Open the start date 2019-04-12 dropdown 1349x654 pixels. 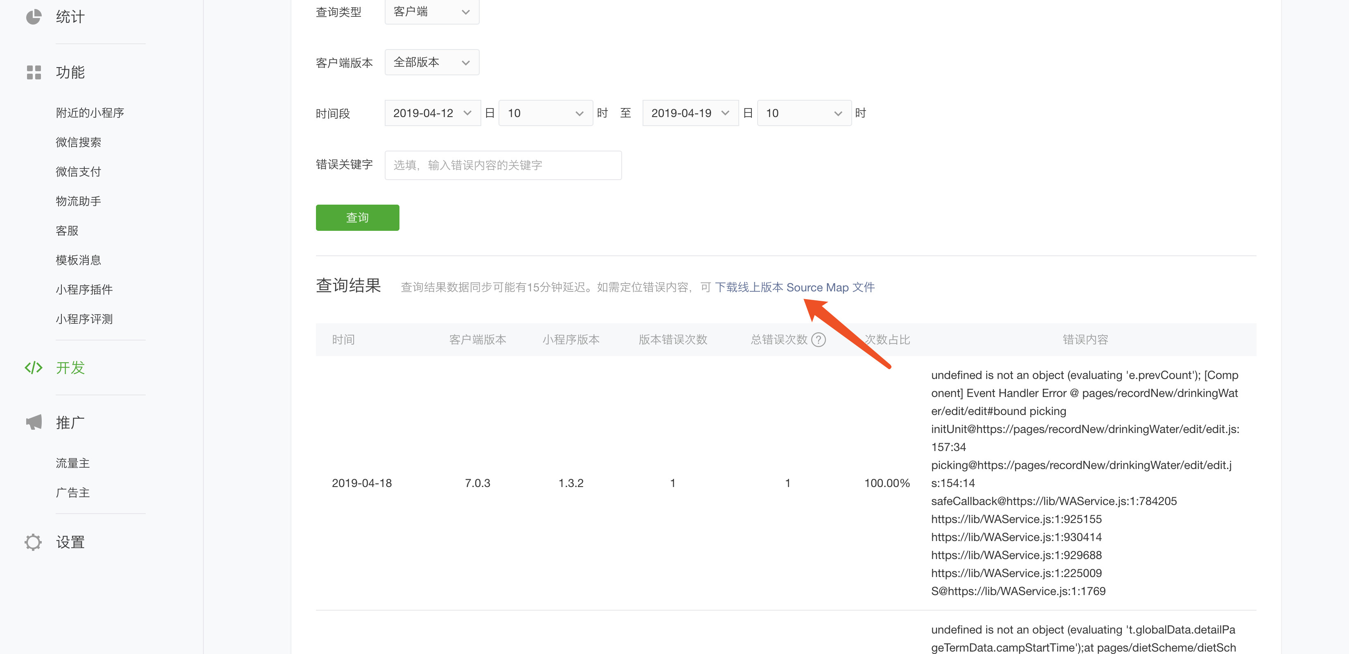433,113
